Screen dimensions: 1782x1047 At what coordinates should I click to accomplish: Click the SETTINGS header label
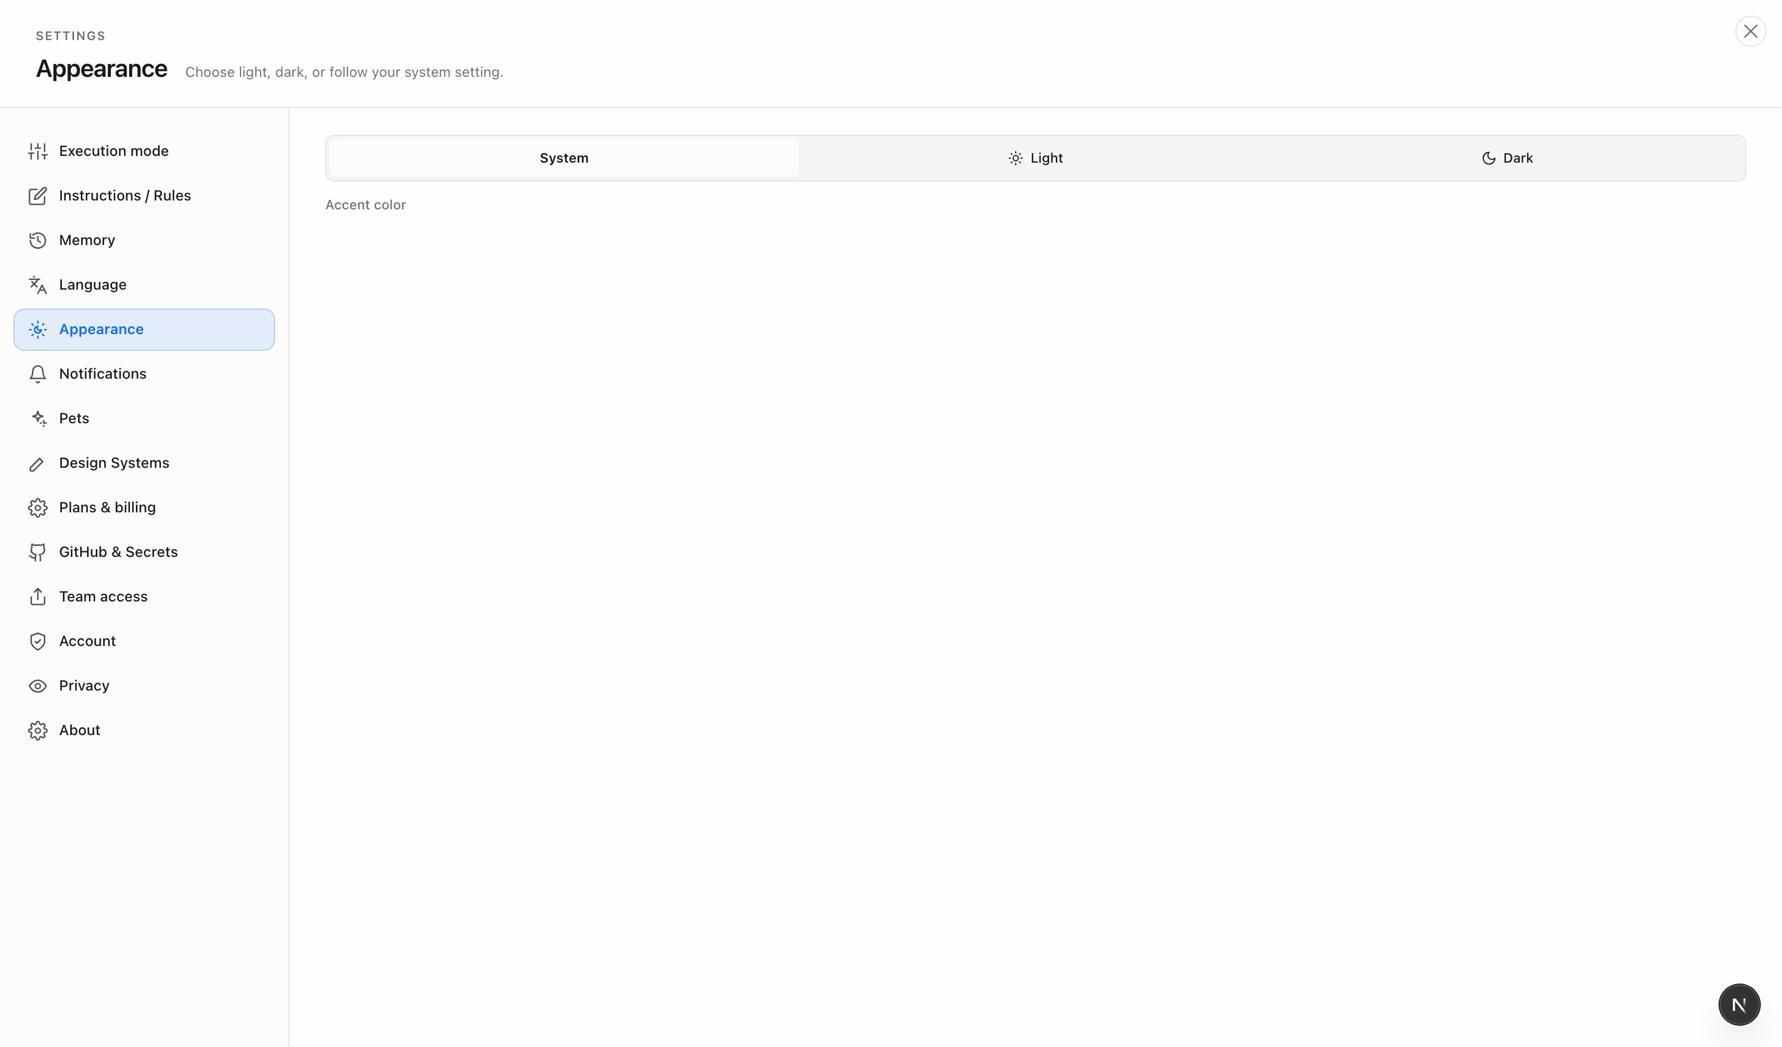[71, 36]
